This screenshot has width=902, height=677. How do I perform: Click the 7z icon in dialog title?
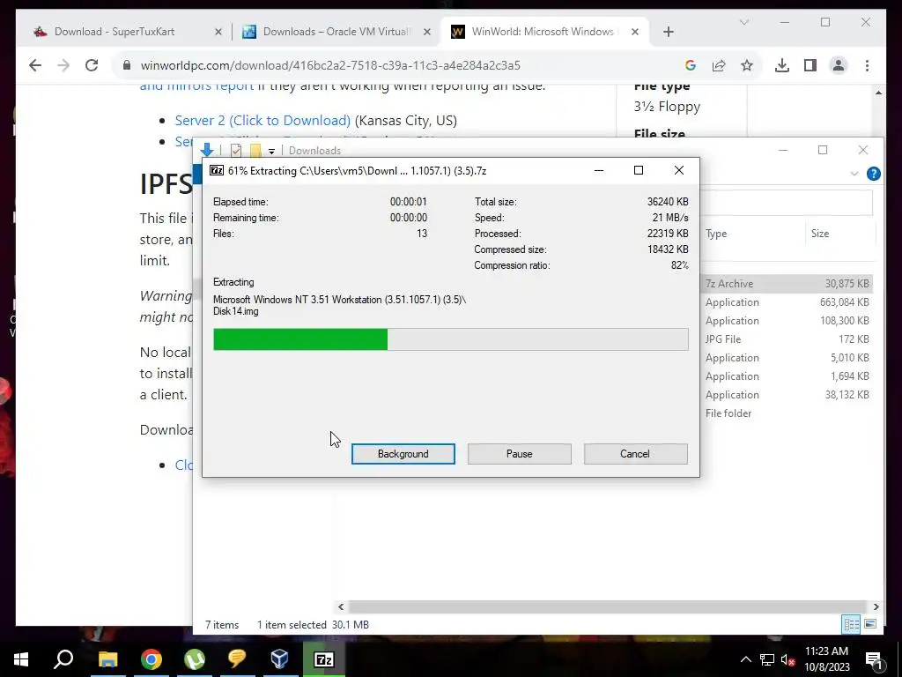coord(217,170)
